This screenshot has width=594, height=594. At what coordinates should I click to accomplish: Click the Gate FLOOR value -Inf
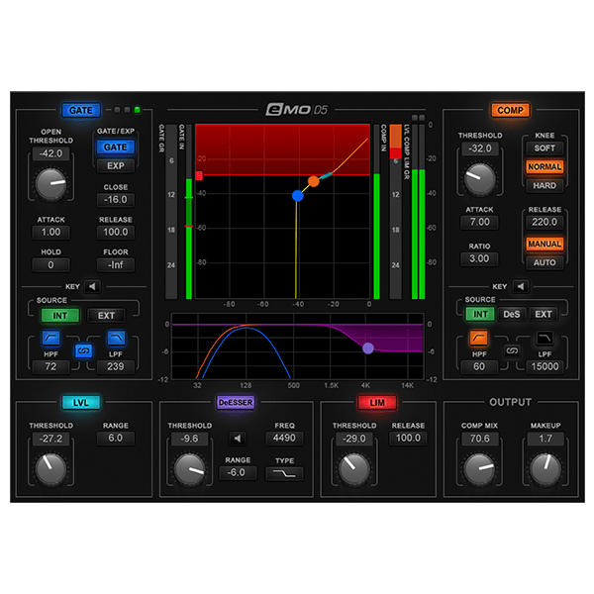116,264
